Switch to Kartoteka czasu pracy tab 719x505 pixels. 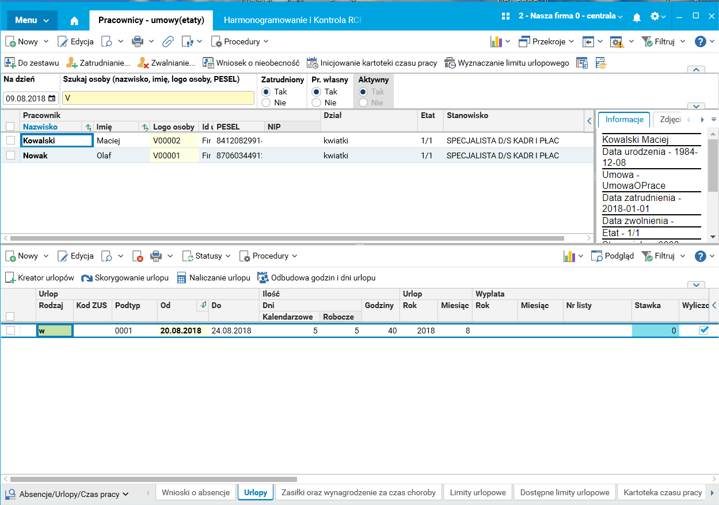(663, 492)
